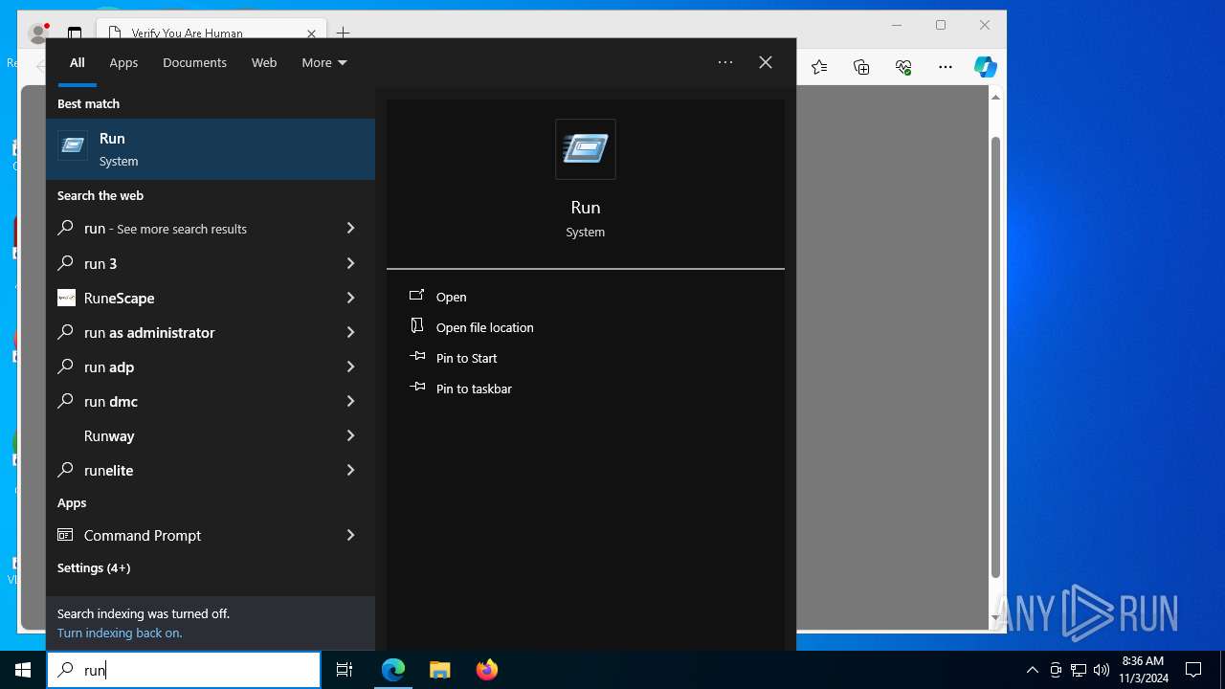
Task: Switch to the All search tab
Action: tap(78, 62)
